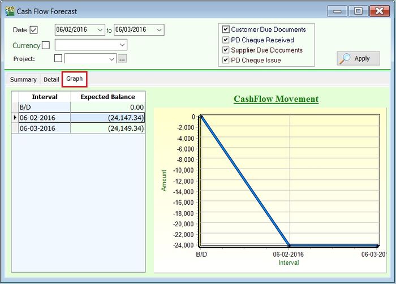
Task: Expand the end date 06/03/2016 dropdown
Action: click(159, 30)
